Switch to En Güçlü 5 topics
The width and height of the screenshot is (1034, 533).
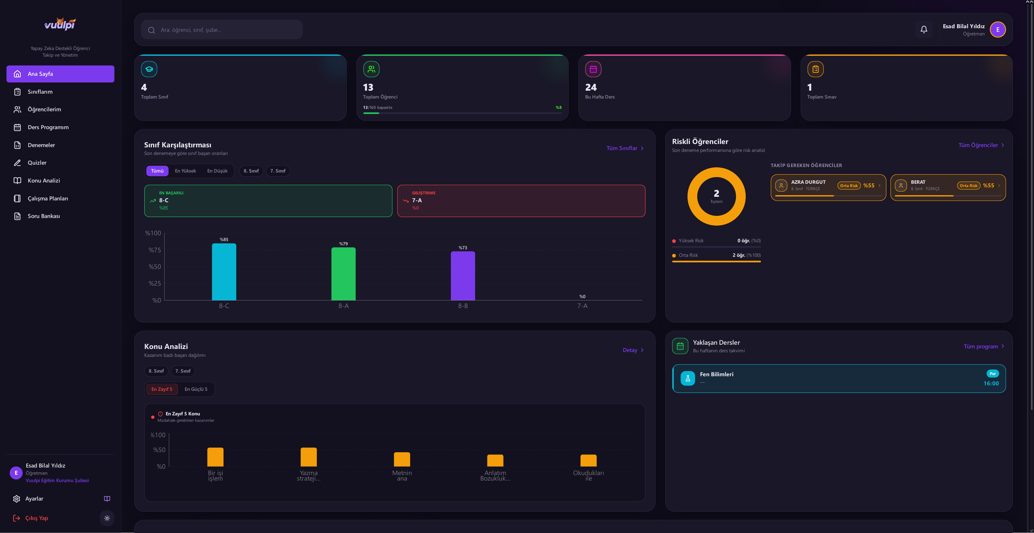[x=196, y=389]
